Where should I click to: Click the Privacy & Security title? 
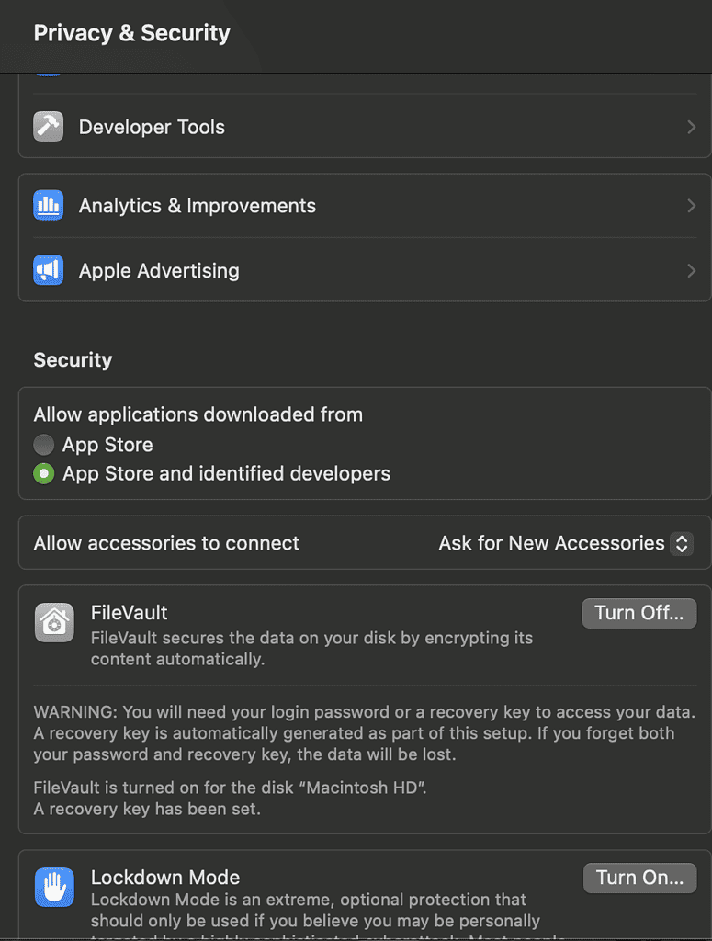131,33
